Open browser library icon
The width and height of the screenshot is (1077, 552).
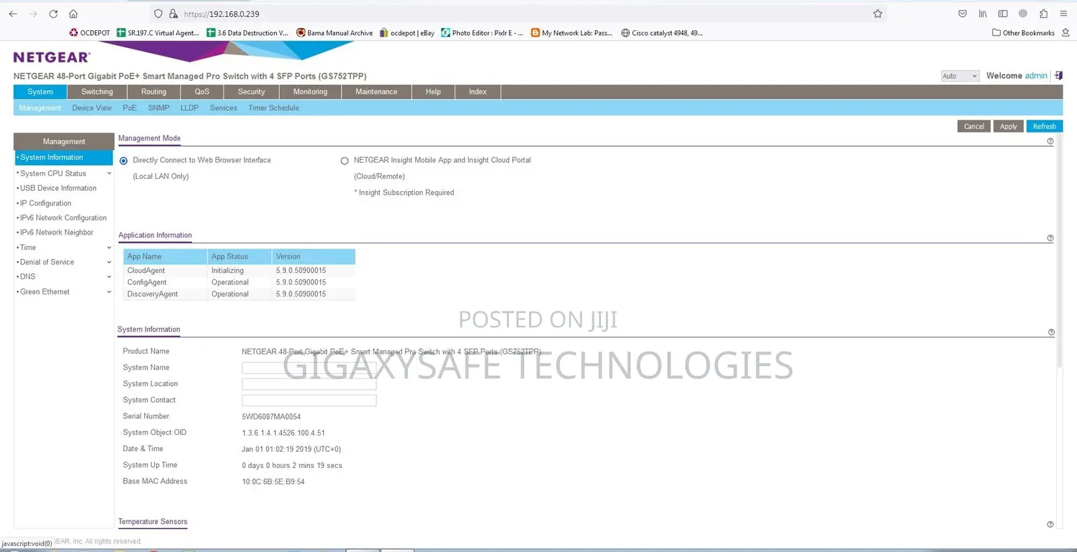pos(983,13)
